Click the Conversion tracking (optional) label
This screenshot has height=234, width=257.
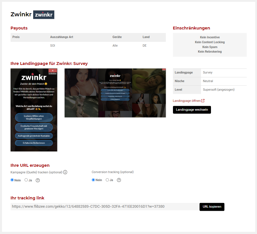pos(113,172)
